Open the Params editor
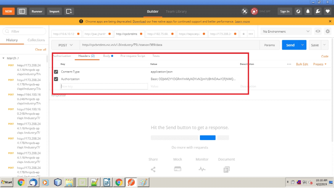The height and width of the screenshot is (188, 334). pyautogui.click(x=269, y=45)
